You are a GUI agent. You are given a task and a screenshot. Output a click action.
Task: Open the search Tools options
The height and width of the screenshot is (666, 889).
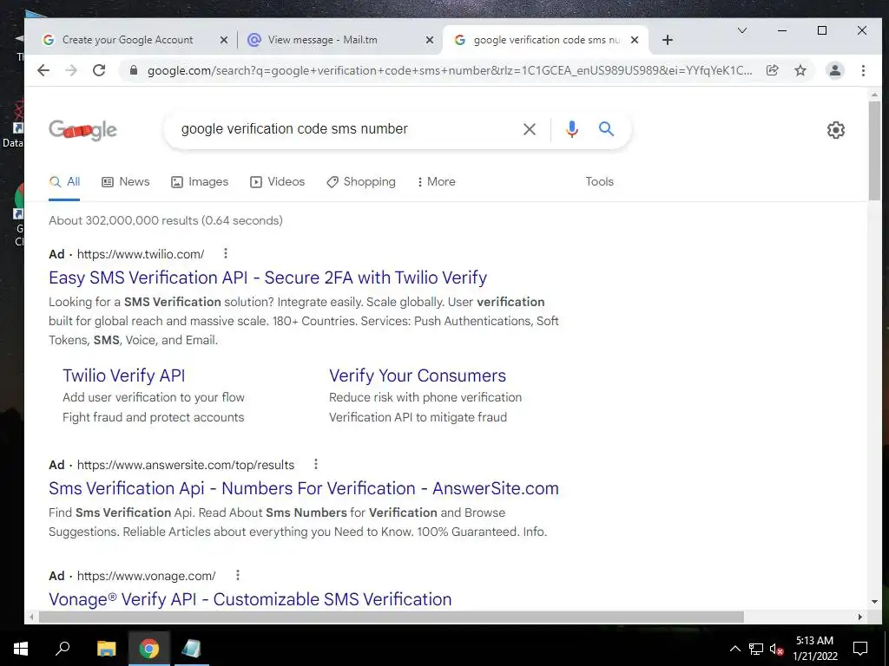(599, 182)
